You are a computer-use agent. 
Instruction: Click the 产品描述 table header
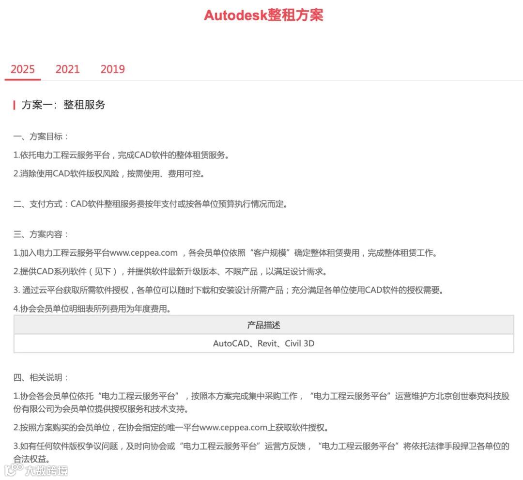pyautogui.click(x=263, y=325)
